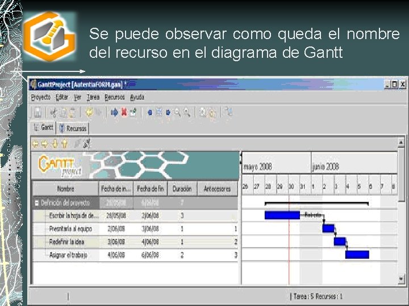Viewport: 409px width, 306px height.
Task: Open the Proyecto menu
Action: (41, 97)
